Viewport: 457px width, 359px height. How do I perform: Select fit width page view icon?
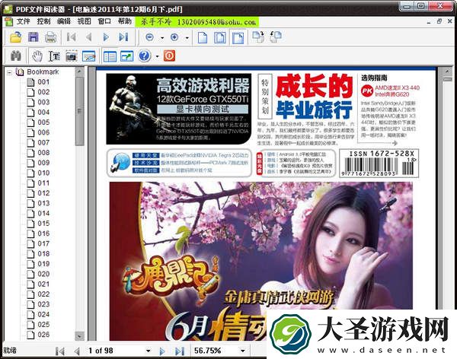(238, 38)
